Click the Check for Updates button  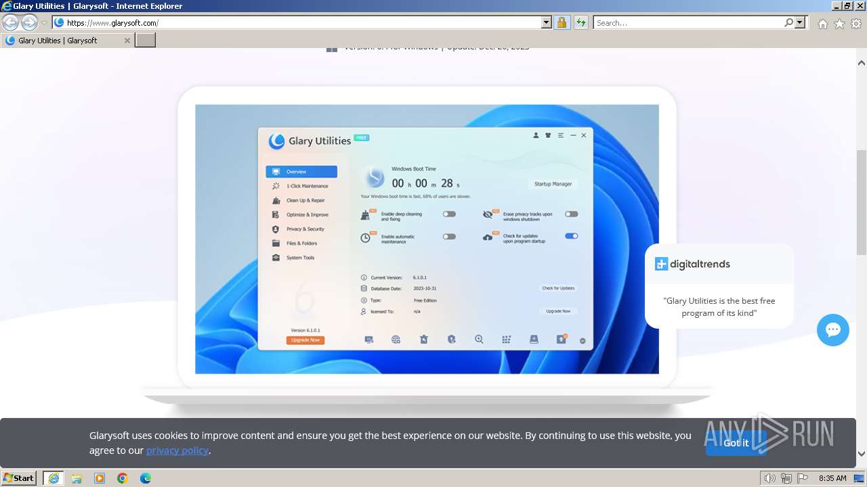pyautogui.click(x=558, y=288)
